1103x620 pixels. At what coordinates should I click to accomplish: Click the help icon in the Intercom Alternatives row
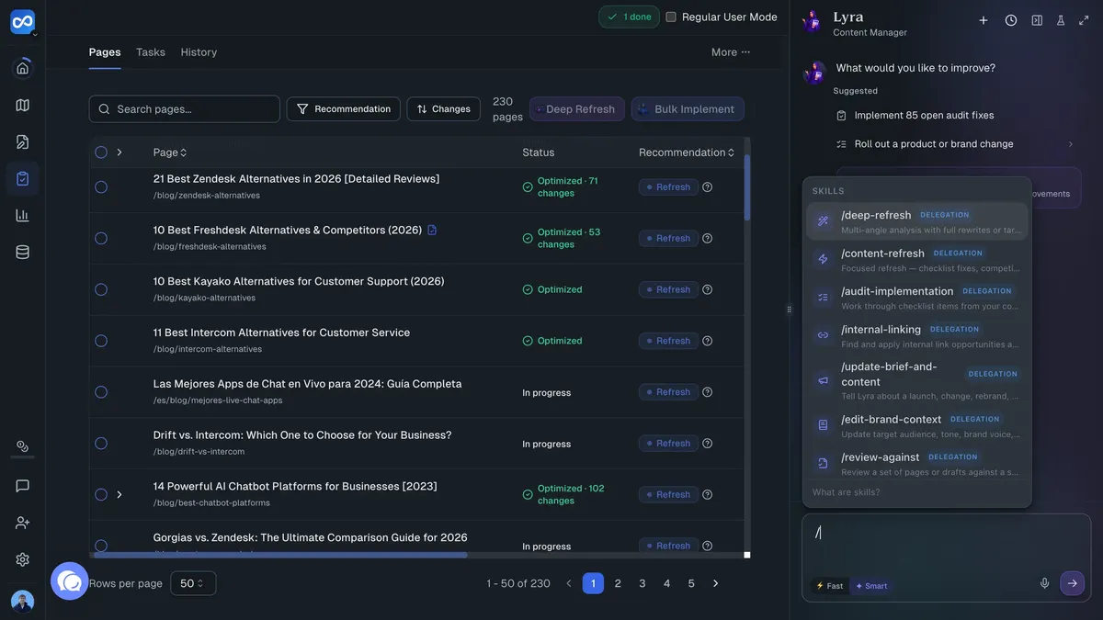(708, 341)
